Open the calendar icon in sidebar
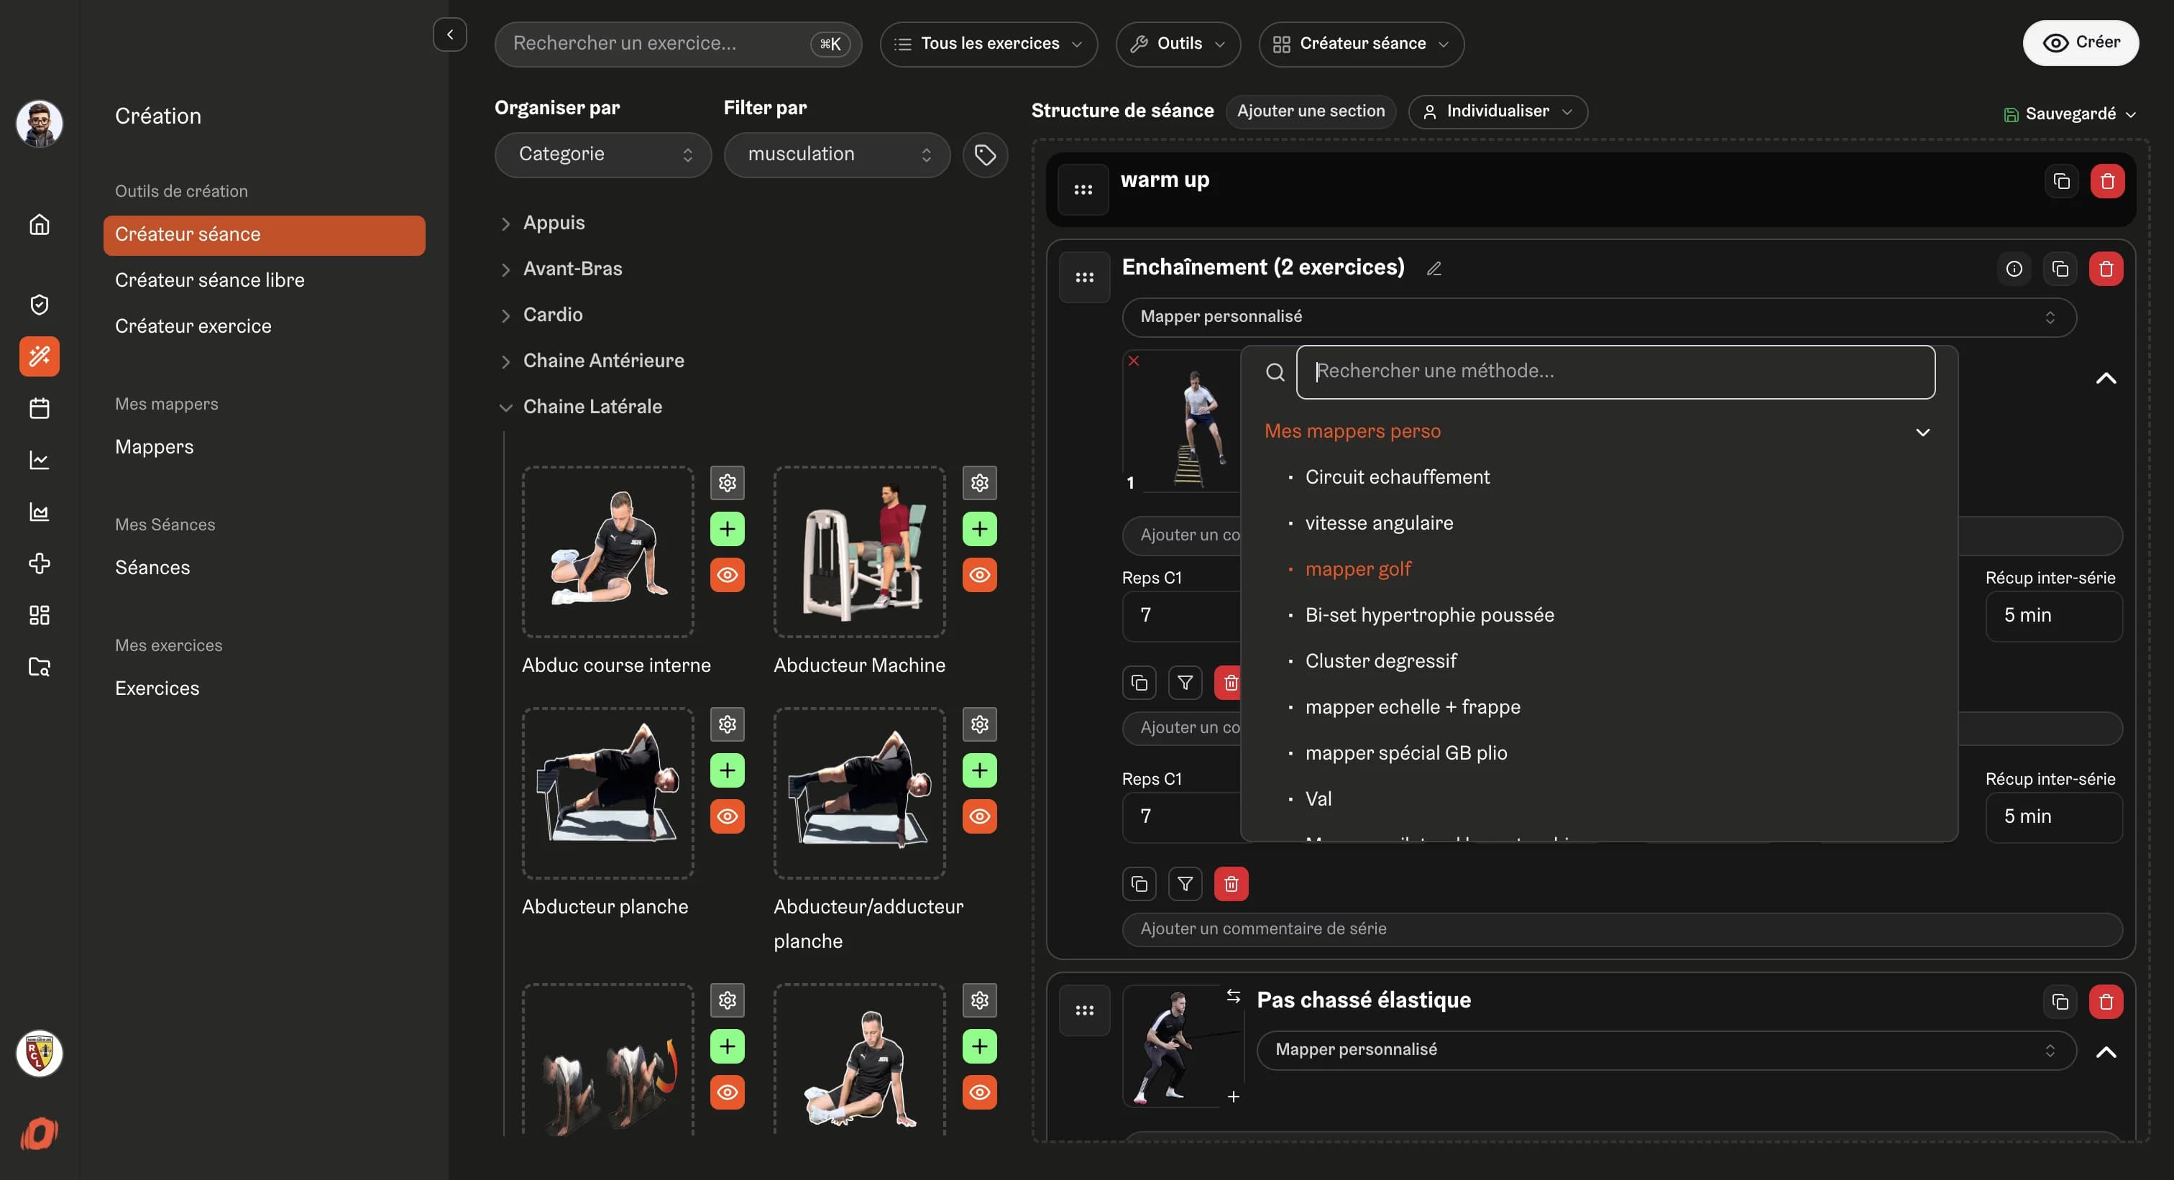 [39, 408]
